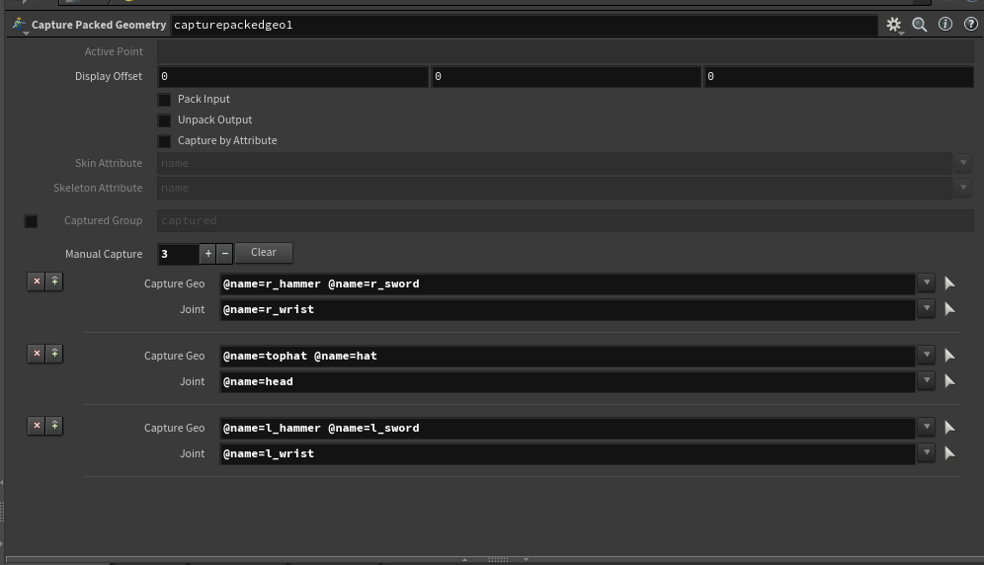984x565 pixels.
Task: Edit the @name=r_wrist joint field
Action: pos(567,309)
